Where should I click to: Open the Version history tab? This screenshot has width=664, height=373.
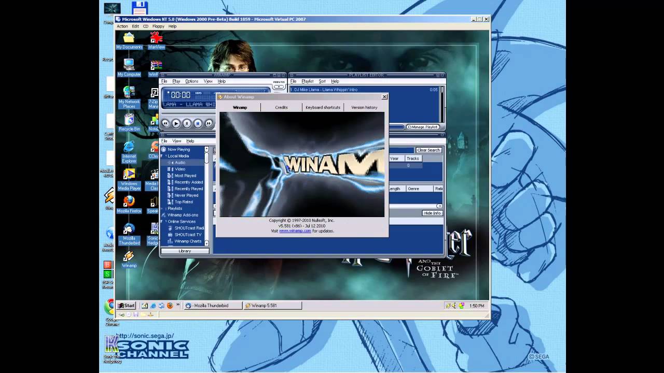pos(364,107)
